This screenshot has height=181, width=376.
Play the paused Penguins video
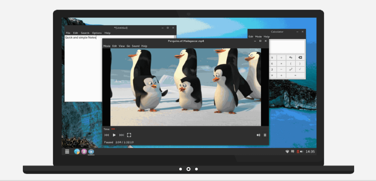coord(114,135)
